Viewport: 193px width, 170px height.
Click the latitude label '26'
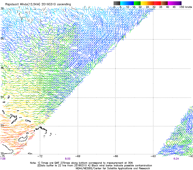coord(2,68)
